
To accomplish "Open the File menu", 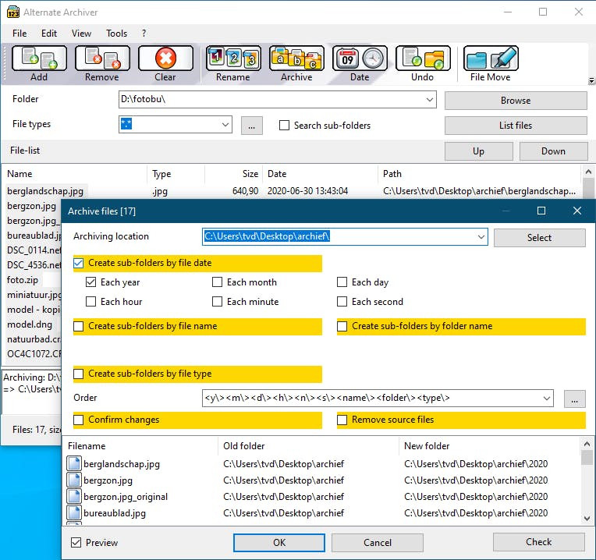I will pos(20,34).
